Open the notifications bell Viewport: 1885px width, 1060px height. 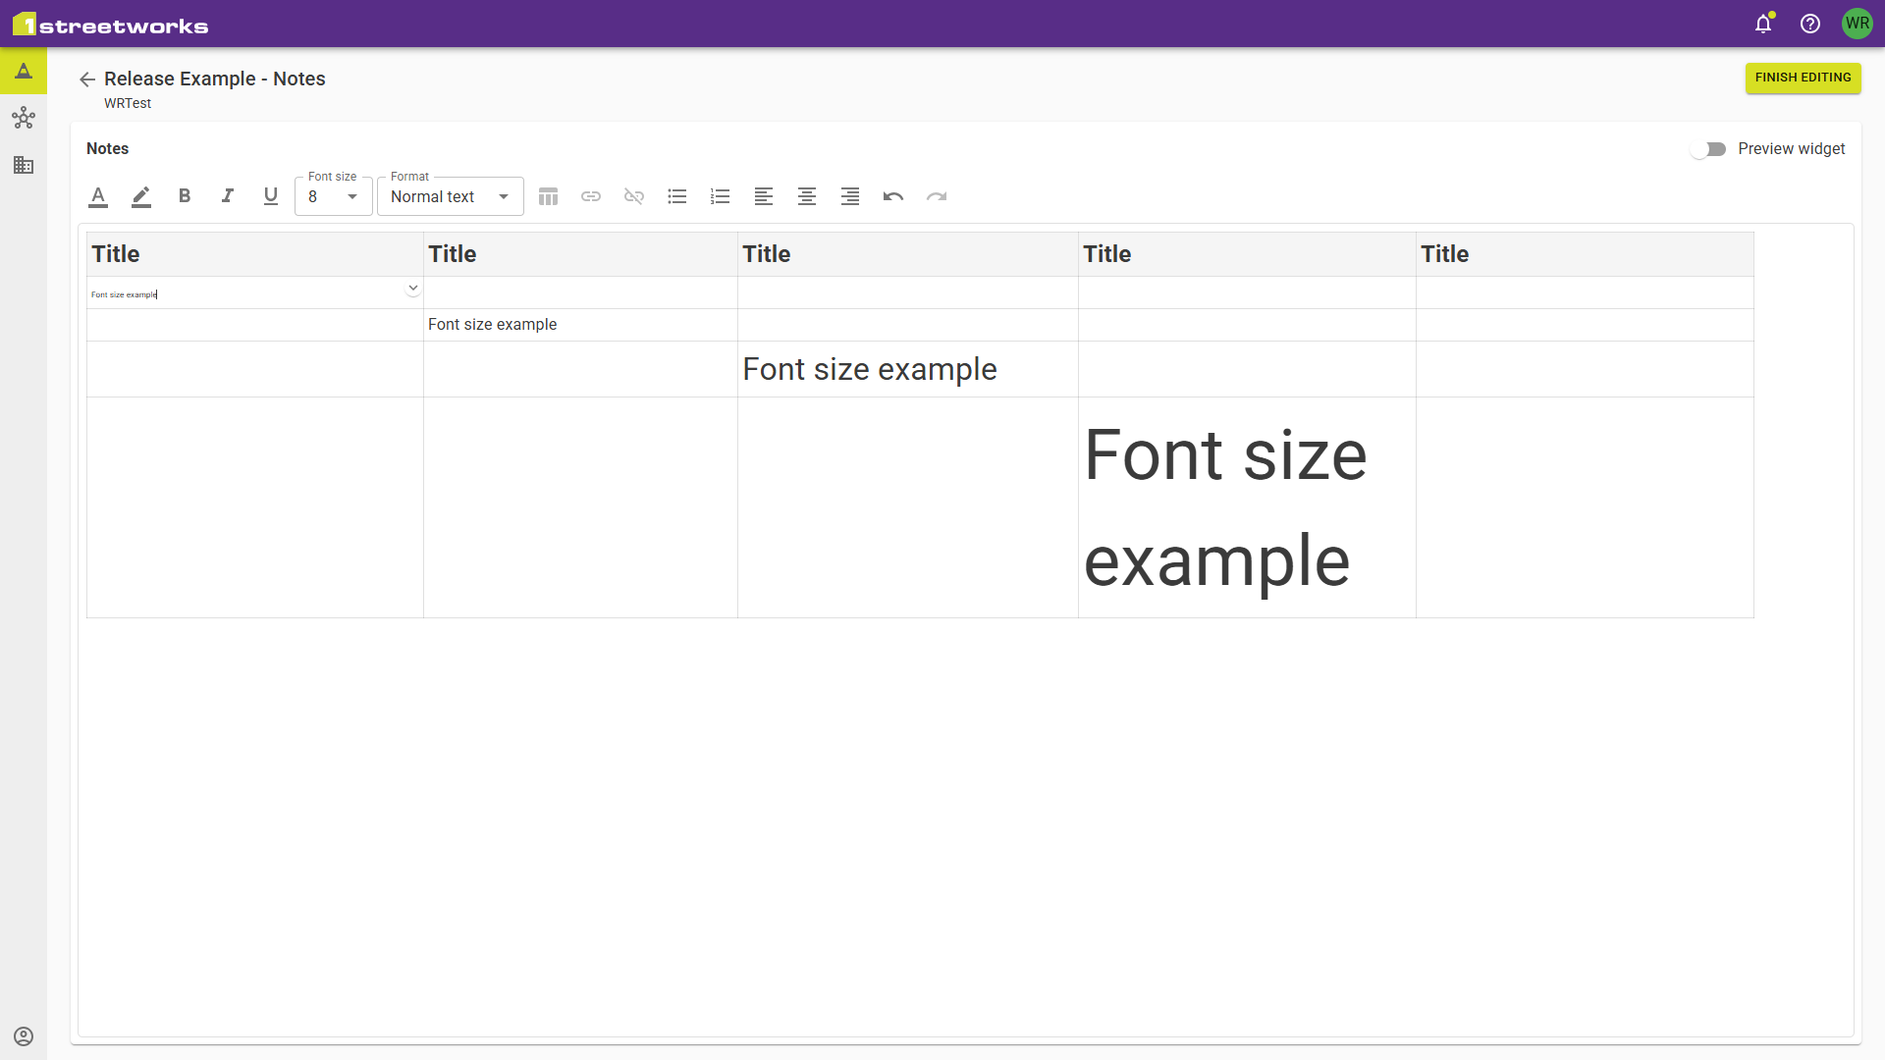[1763, 24]
